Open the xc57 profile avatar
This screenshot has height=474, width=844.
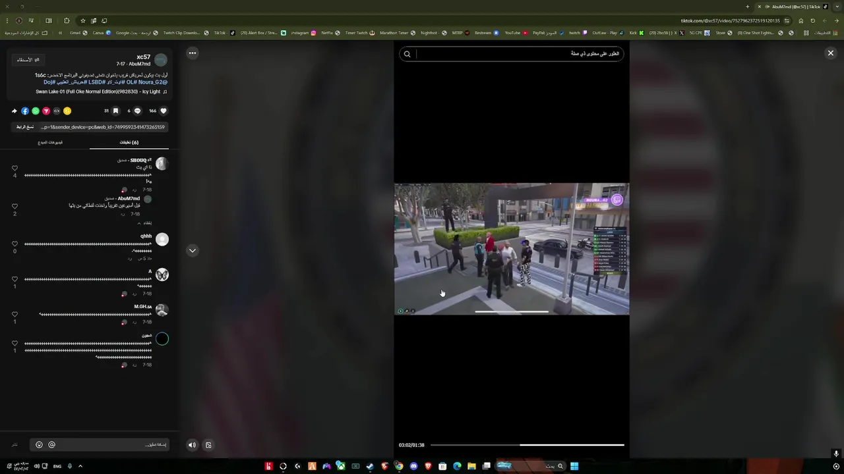click(x=161, y=60)
